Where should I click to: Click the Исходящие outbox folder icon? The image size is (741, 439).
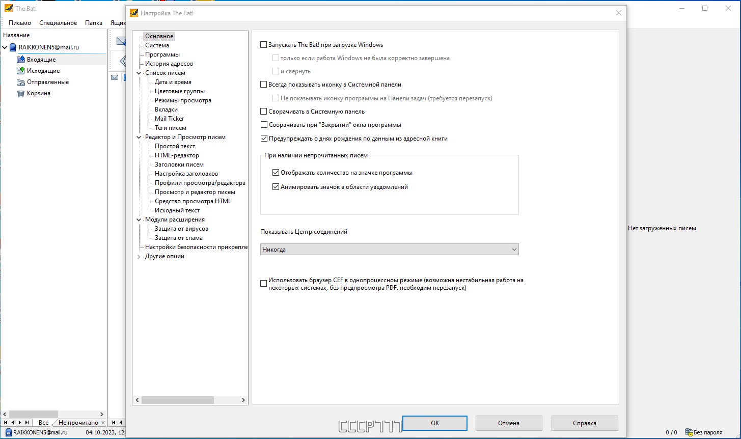pyautogui.click(x=21, y=71)
